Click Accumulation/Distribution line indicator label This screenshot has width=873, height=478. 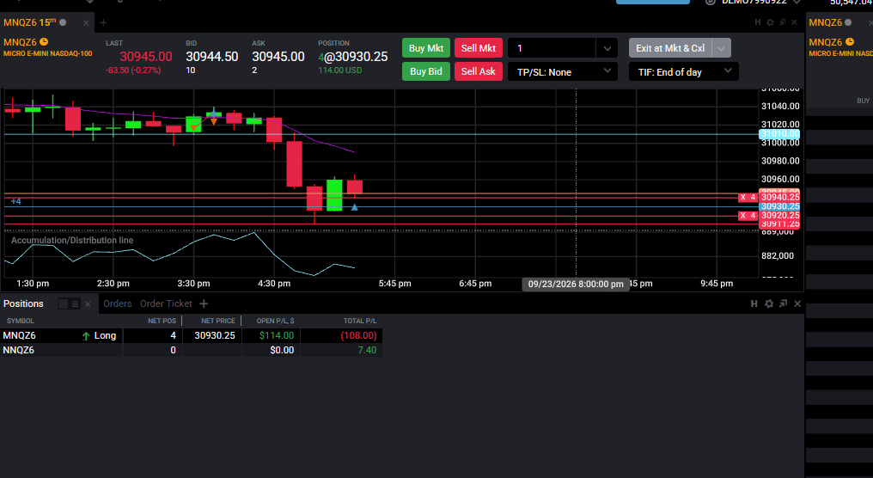(72, 240)
